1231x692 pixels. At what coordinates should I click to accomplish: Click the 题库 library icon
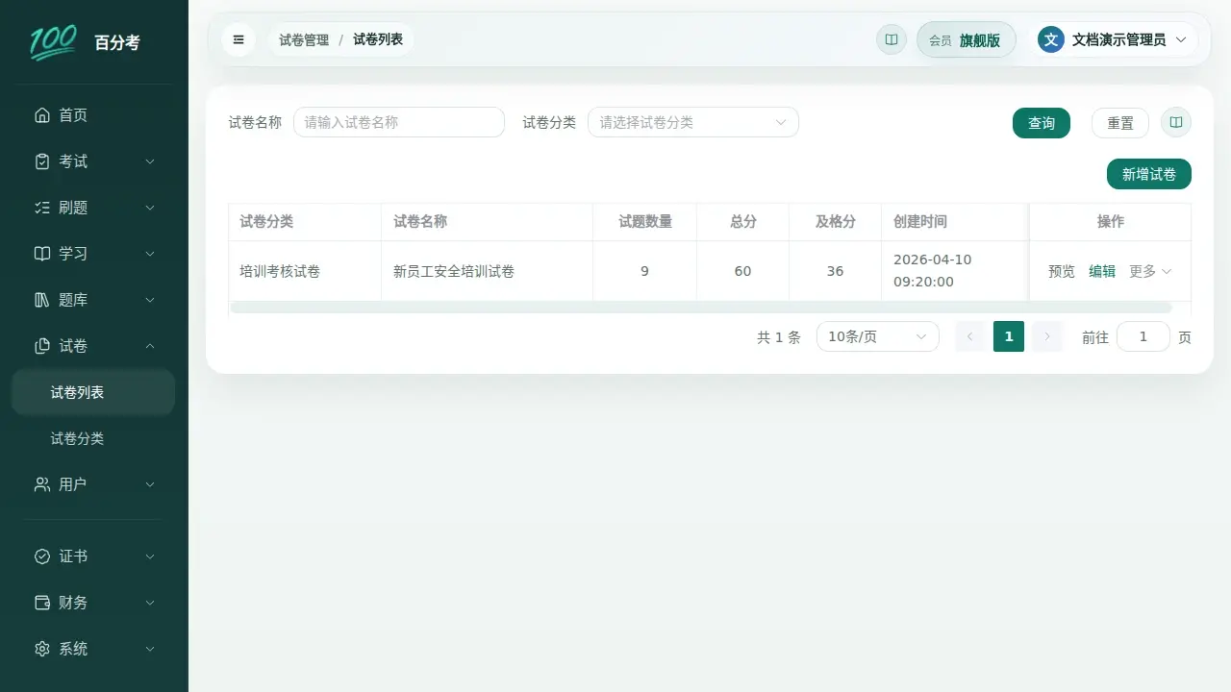[x=42, y=300]
